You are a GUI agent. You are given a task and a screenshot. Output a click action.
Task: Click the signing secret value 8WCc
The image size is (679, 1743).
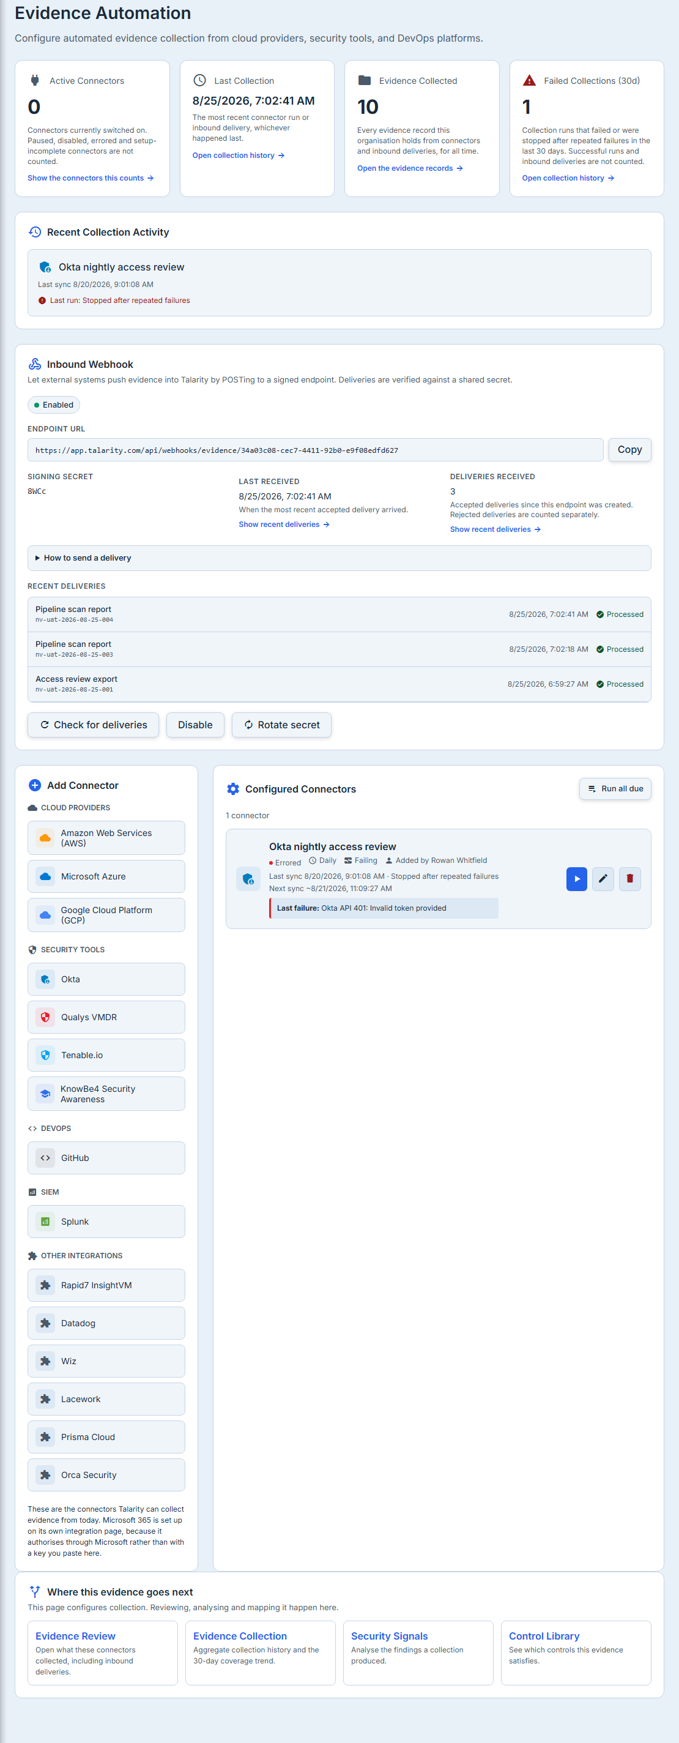click(37, 491)
